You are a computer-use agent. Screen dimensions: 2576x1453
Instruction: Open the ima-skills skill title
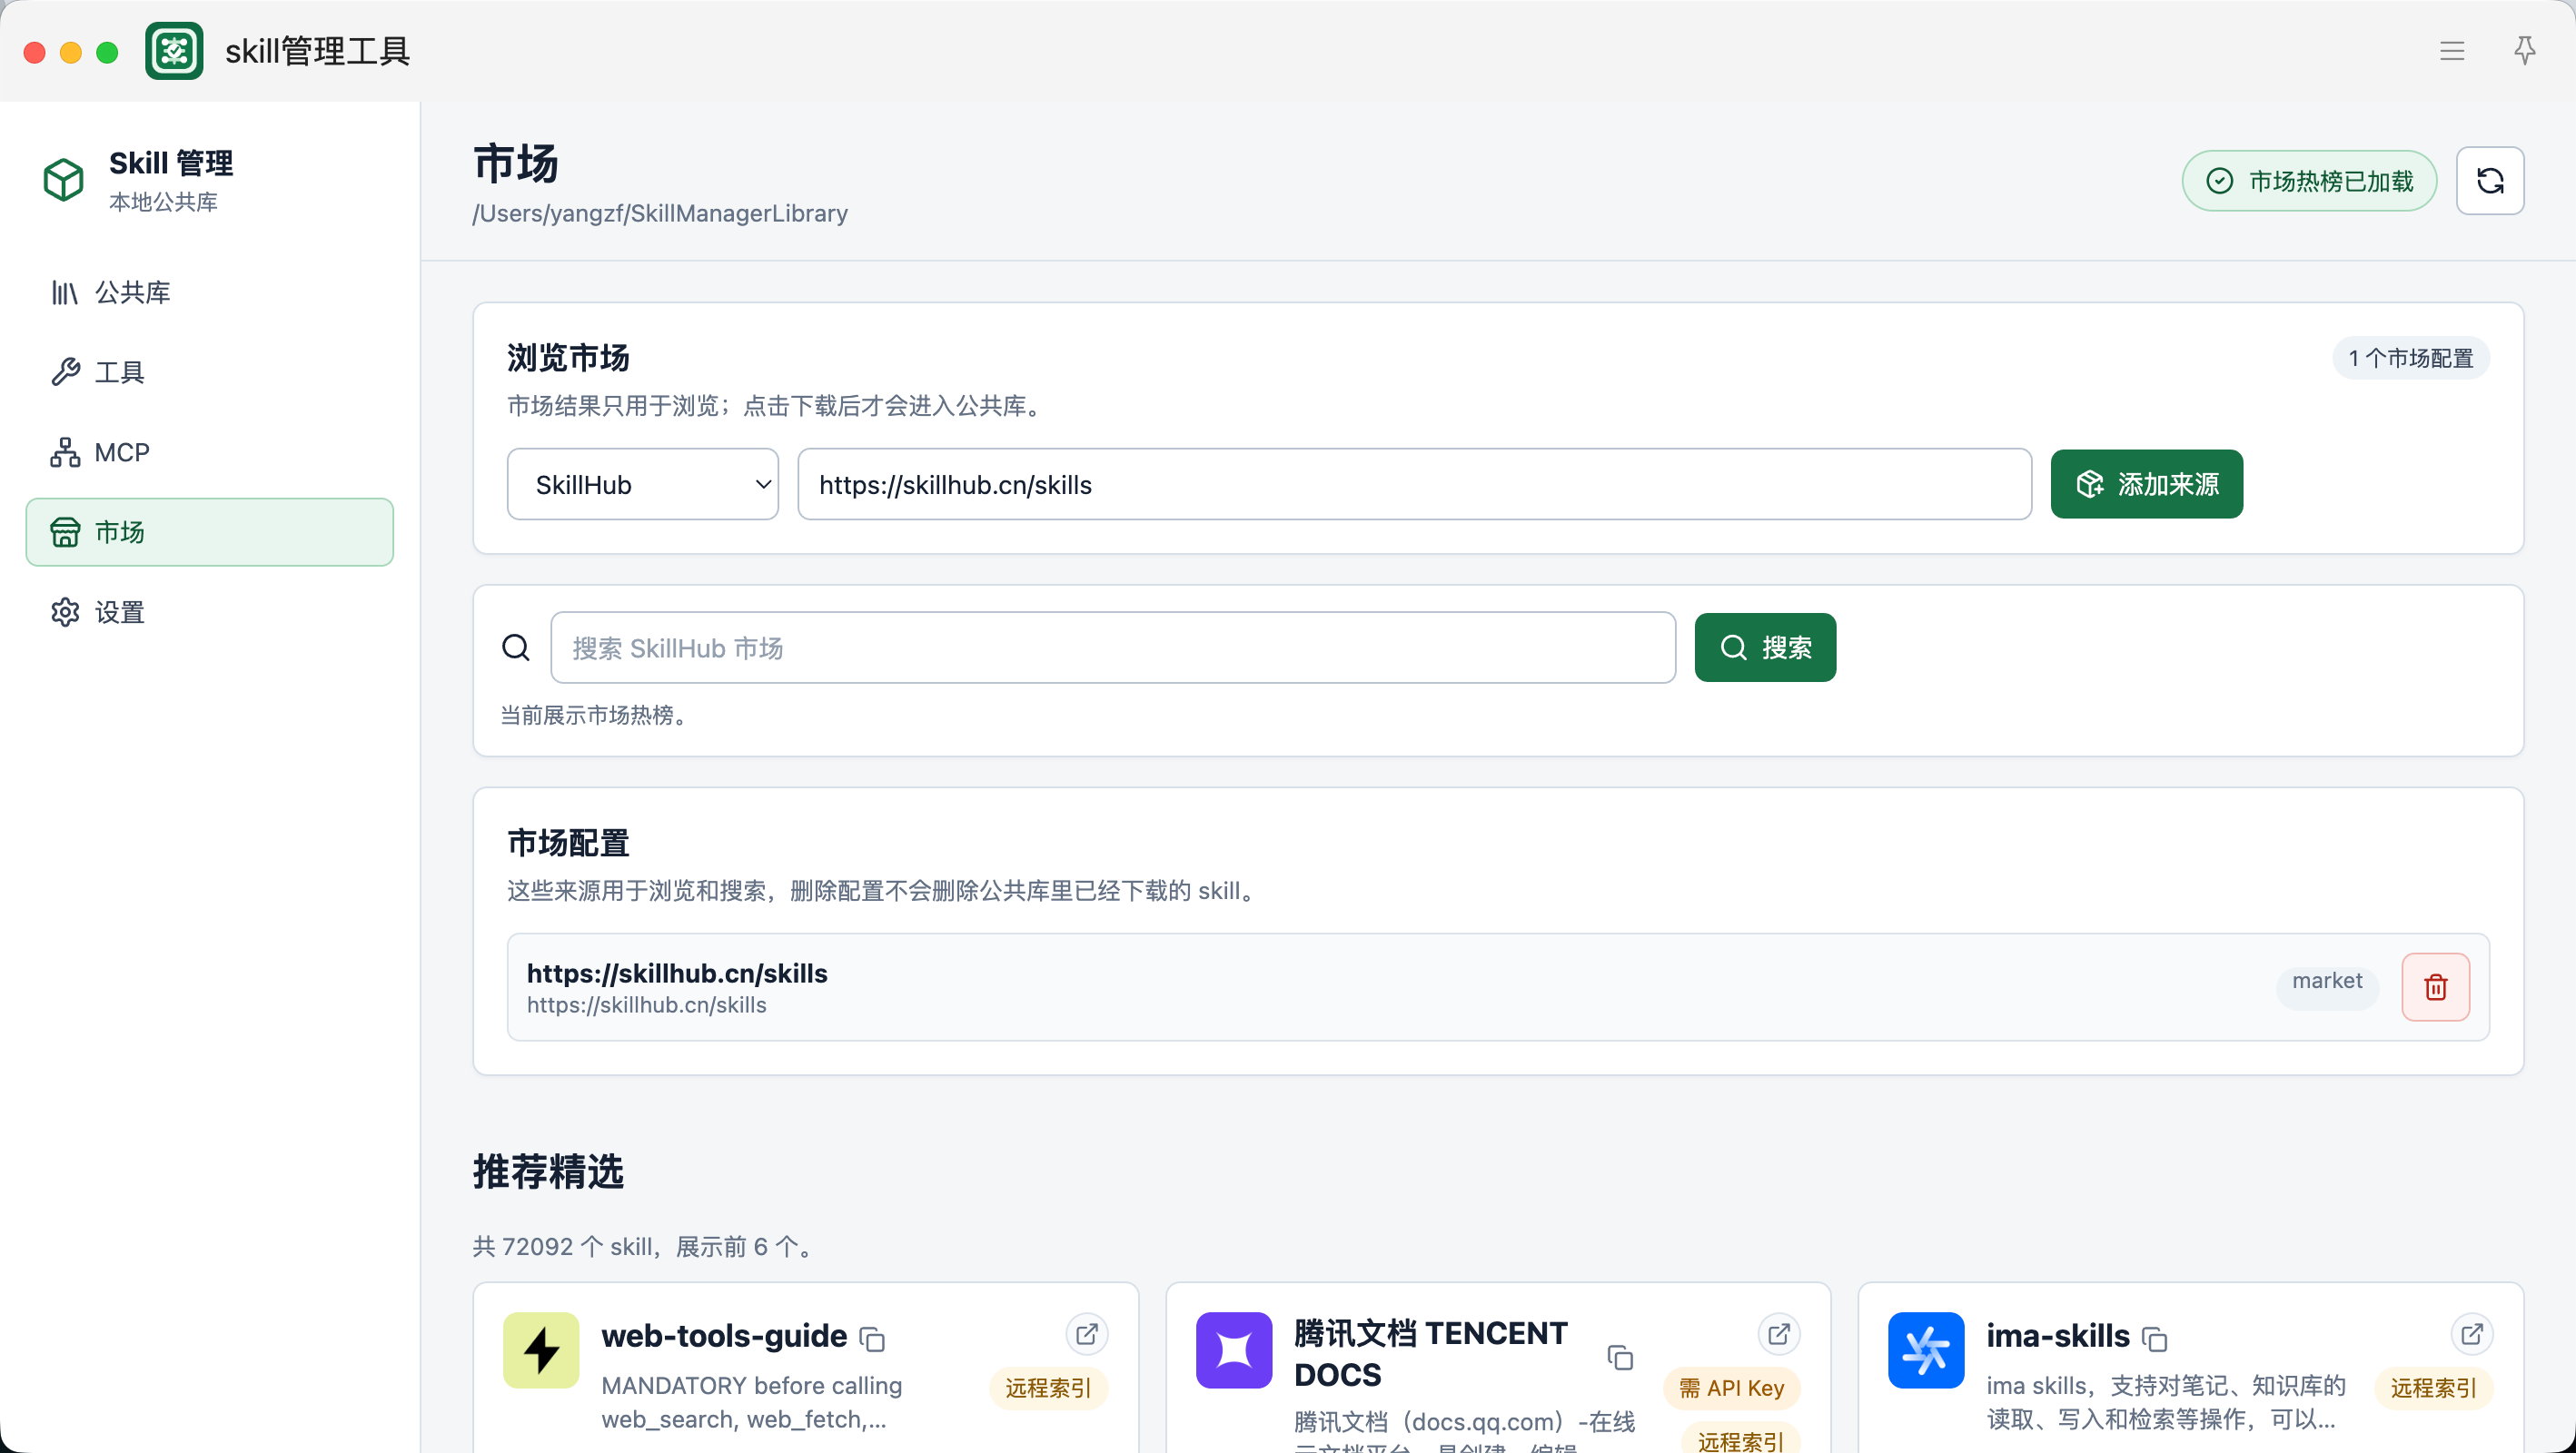[2058, 1336]
